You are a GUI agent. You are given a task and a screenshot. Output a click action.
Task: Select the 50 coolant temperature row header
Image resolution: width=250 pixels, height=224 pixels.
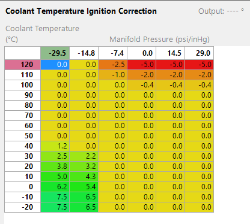pos(23,136)
